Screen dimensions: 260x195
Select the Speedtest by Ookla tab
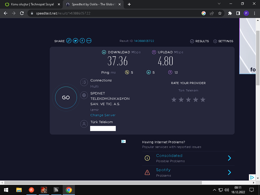click(93, 4)
